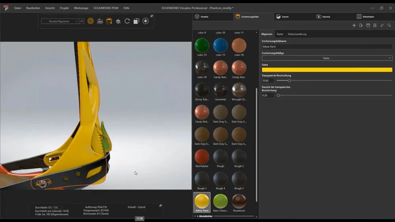Click the camera aperture render icon

146,21
